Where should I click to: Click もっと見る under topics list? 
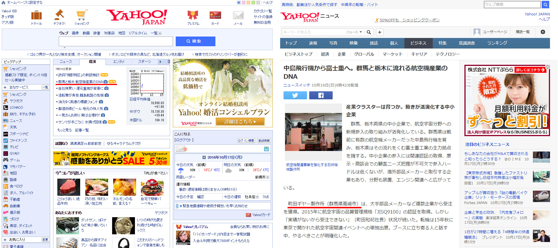tap(64, 130)
